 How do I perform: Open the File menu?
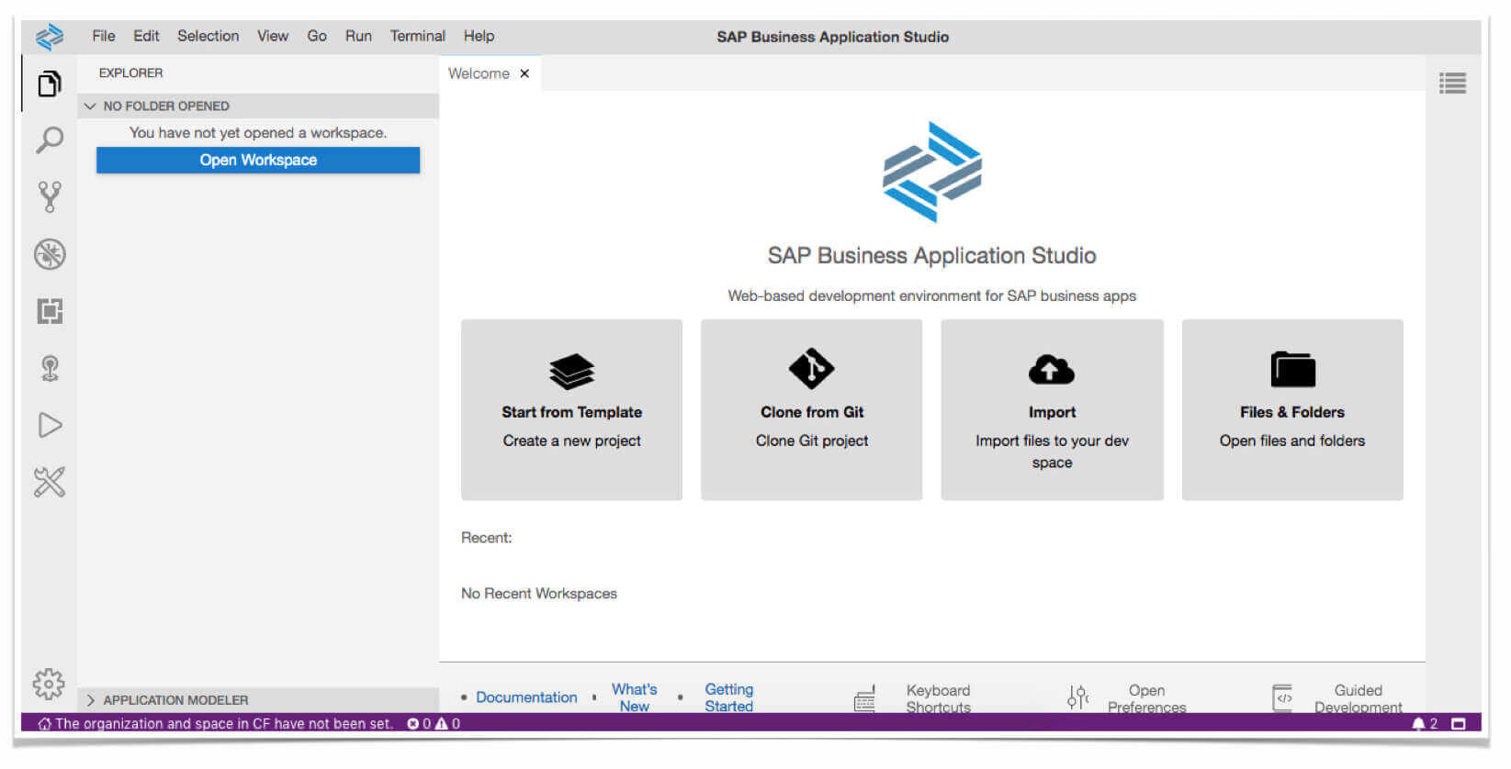coord(104,36)
